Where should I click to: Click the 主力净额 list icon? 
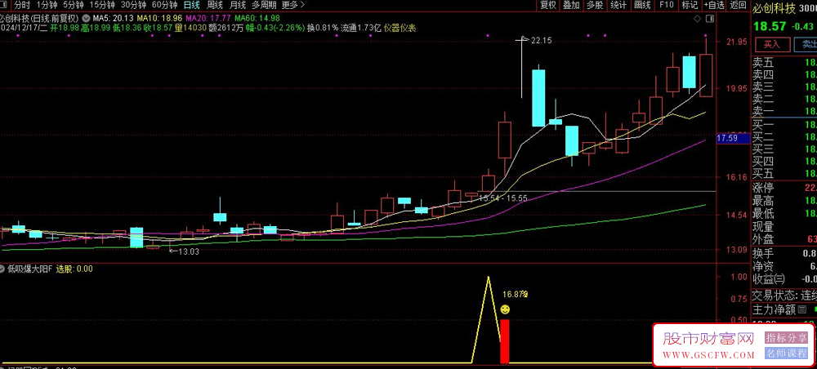click(801, 310)
